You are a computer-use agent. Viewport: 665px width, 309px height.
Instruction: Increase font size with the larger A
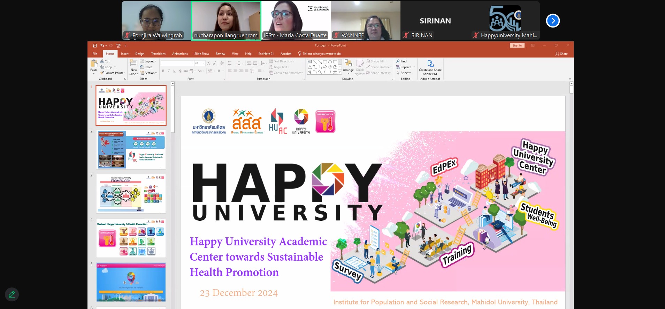pos(209,63)
